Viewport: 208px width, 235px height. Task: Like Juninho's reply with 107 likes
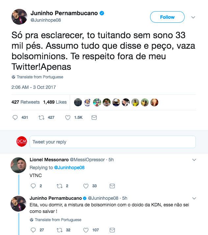click(x=86, y=230)
